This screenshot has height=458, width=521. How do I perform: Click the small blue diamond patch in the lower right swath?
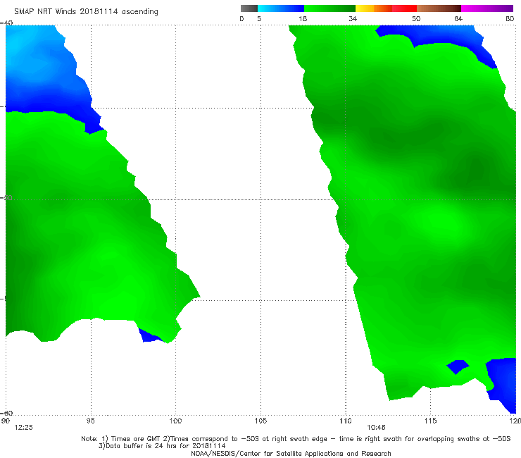click(x=458, y=366)
